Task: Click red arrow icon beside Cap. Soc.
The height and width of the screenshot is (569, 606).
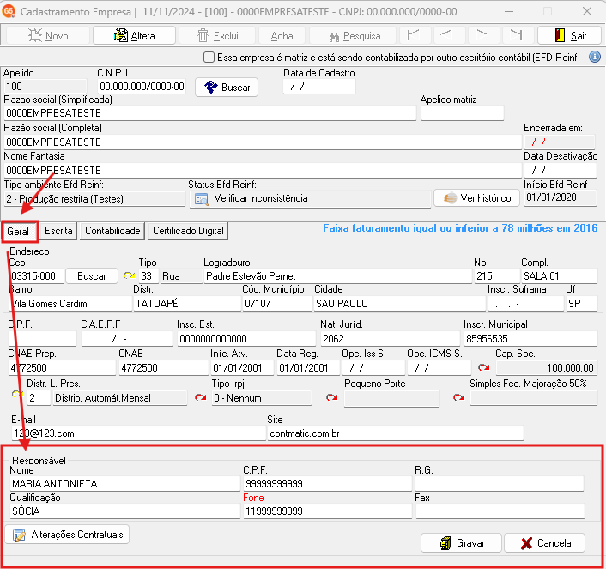Action: [483, 367]
